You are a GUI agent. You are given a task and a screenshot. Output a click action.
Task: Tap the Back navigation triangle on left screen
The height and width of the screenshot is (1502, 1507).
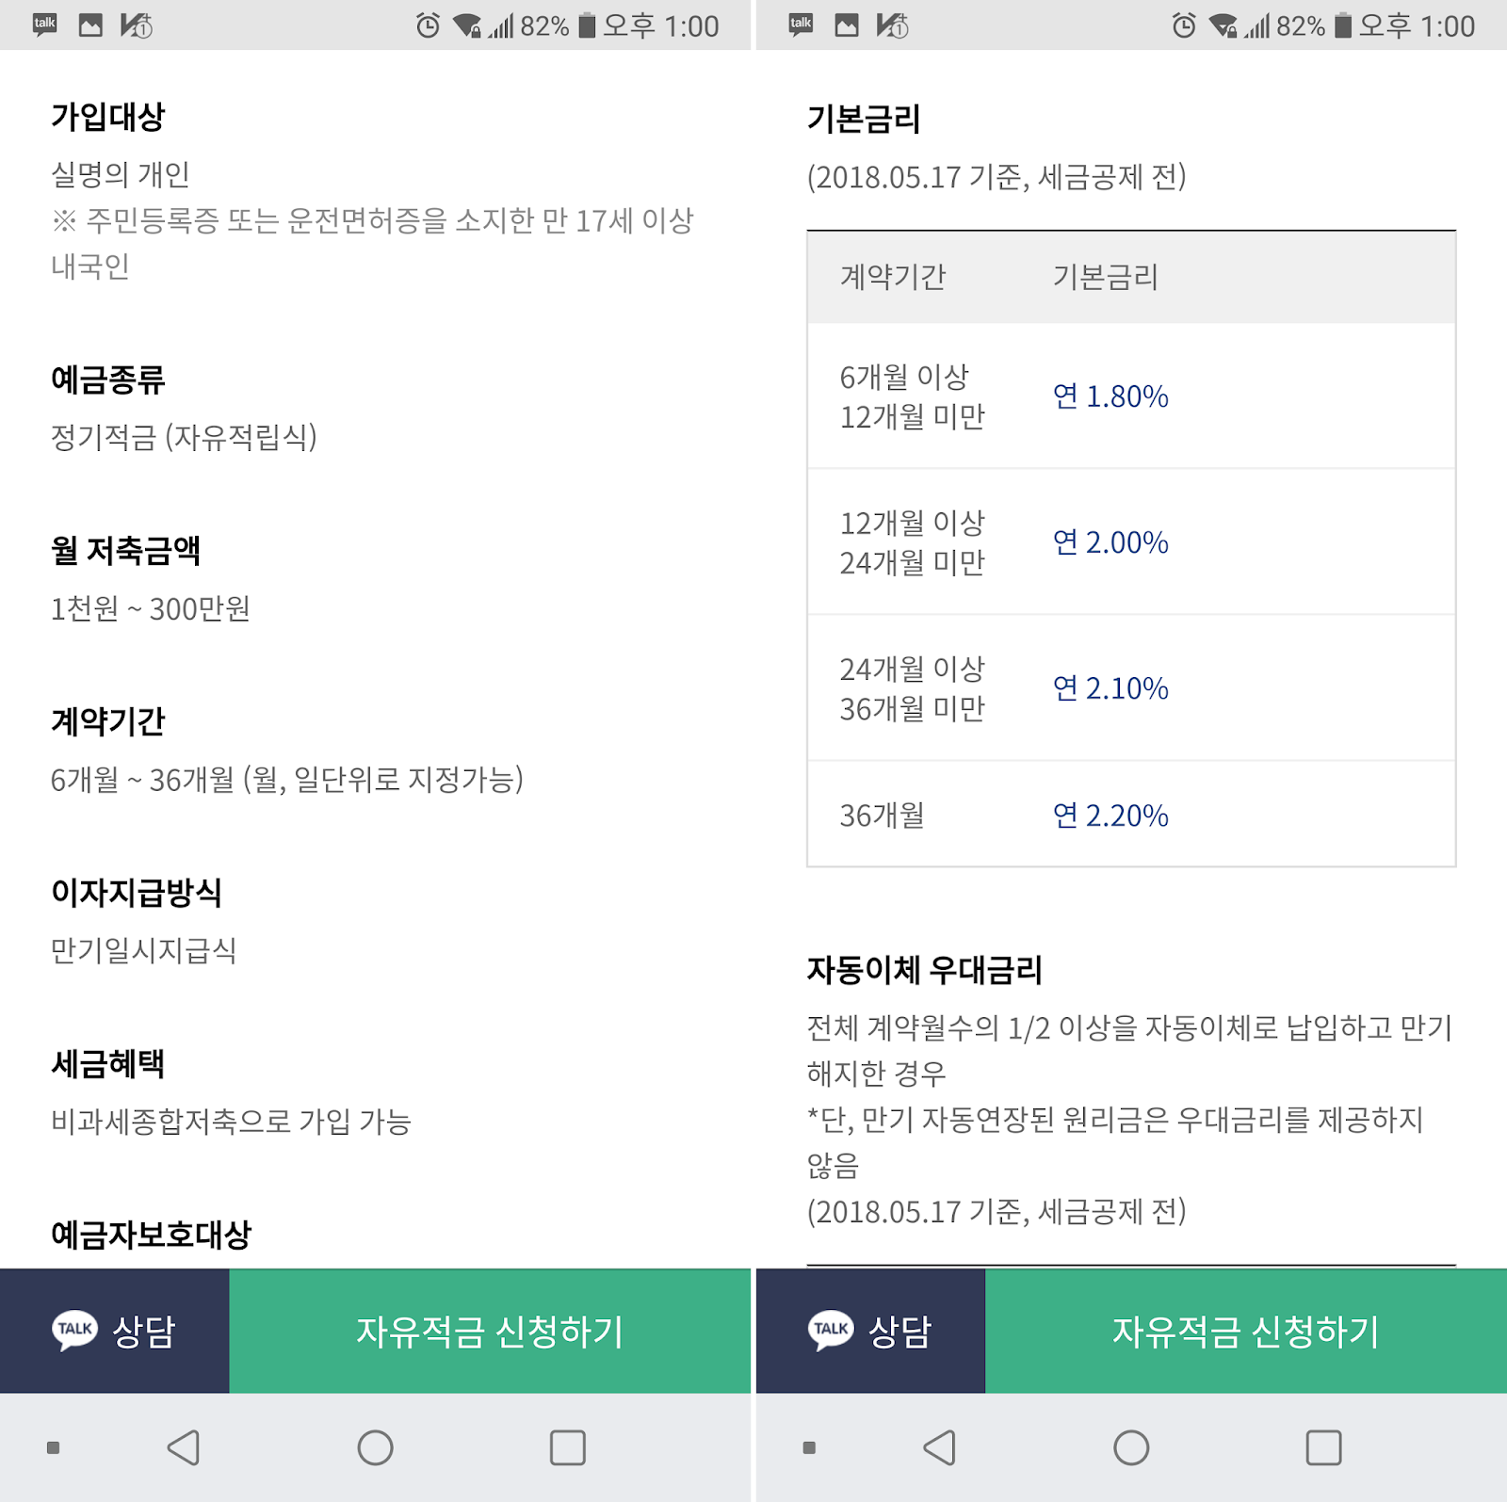pos(184,1447)
